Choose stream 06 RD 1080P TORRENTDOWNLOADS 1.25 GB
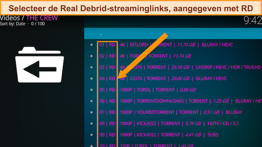 pos(173,101)
